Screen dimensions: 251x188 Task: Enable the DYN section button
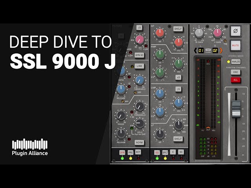coord(122,152)
